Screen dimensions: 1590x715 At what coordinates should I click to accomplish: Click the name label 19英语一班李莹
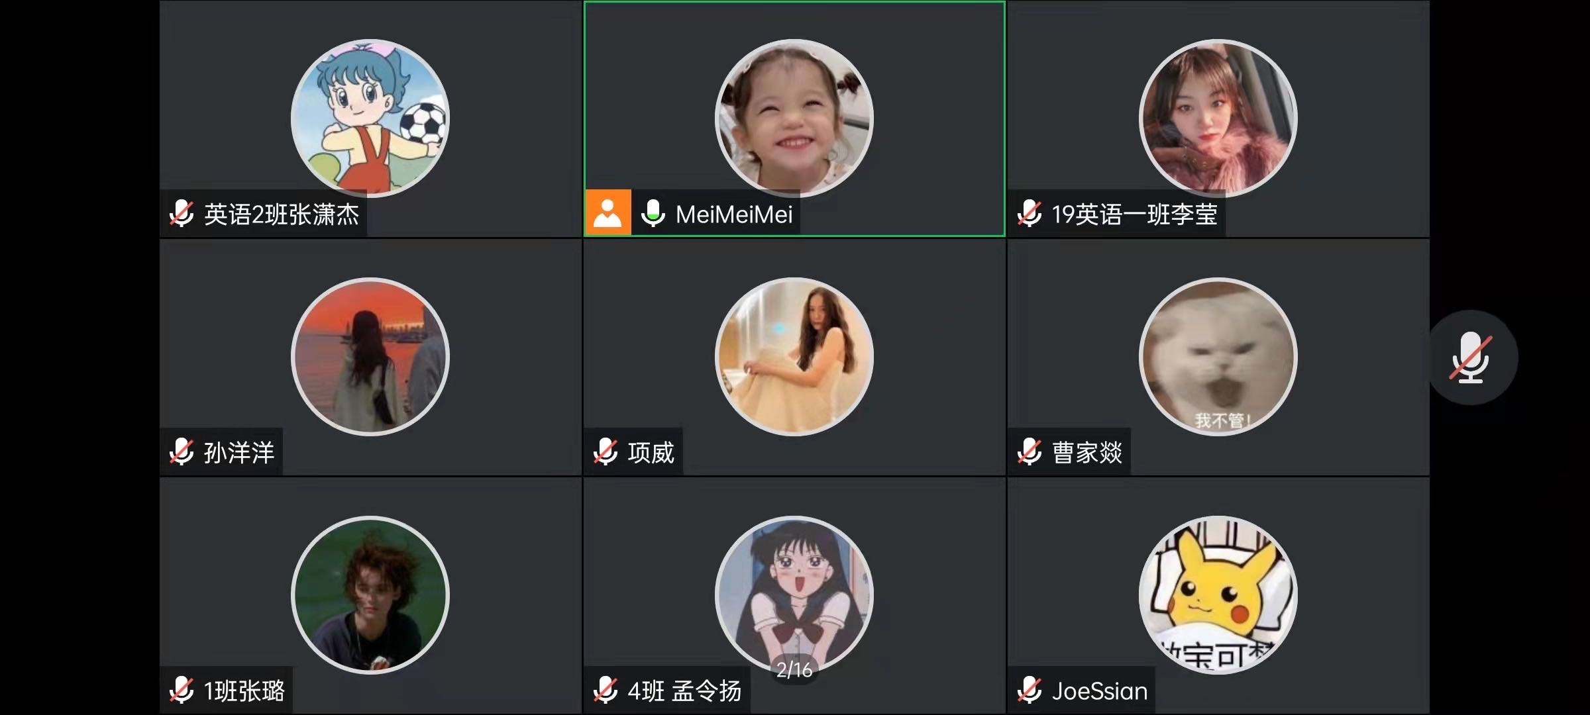click(x=1134, y=215)
